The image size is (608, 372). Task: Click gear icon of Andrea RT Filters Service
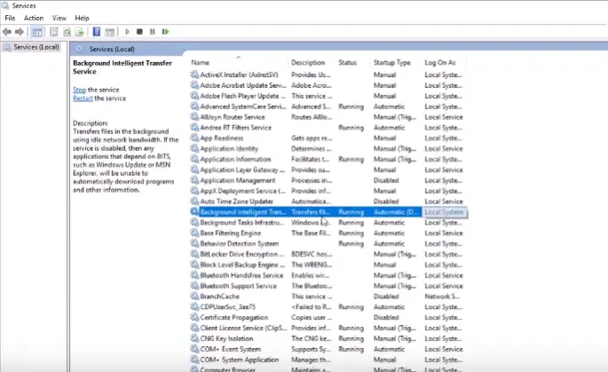tap(194, 127)
